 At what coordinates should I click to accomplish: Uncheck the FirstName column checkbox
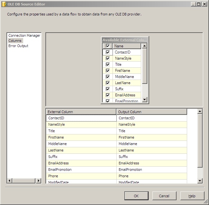108,71
